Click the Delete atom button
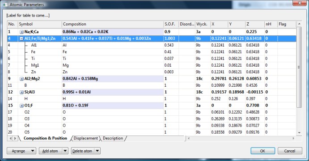The width and height of the screenshot is (309, 161). (x=83, y=151)
